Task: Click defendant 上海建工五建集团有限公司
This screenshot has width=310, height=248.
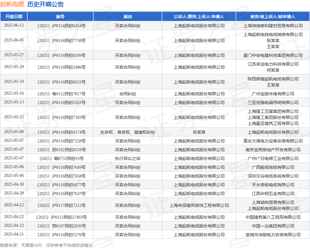Action: (273, 111)
